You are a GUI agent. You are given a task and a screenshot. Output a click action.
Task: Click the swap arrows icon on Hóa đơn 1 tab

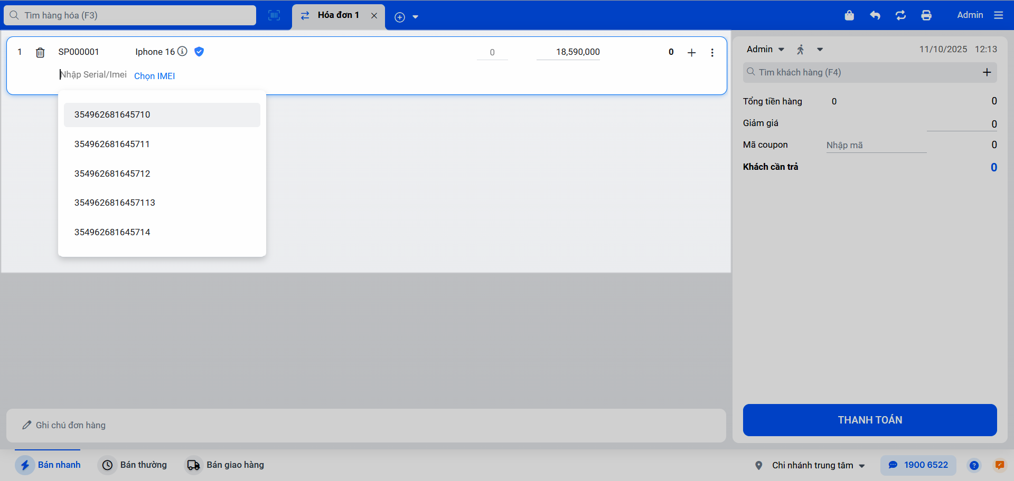305,16
